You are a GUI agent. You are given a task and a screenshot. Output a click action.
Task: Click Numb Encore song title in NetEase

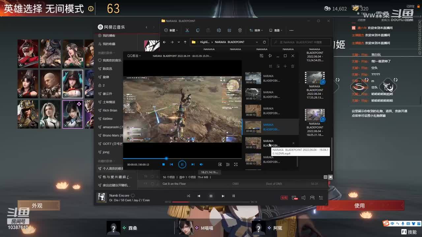(x=119, y=196)
